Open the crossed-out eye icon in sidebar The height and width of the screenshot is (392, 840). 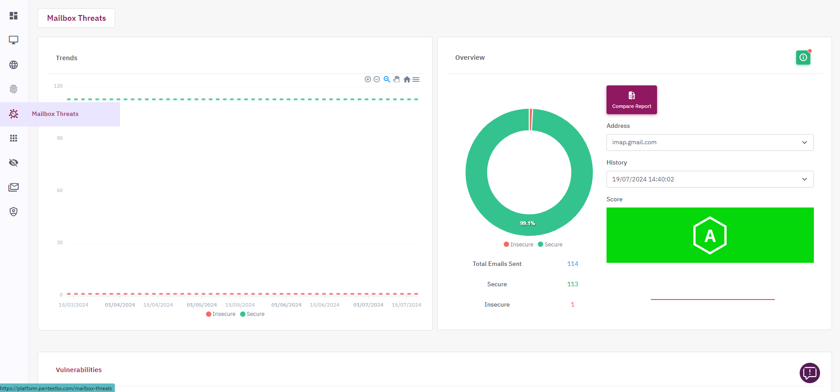coord(14,163)
